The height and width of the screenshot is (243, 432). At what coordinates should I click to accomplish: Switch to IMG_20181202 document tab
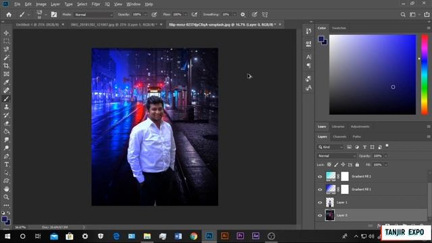pyautogui.click(x=113, y=24)
